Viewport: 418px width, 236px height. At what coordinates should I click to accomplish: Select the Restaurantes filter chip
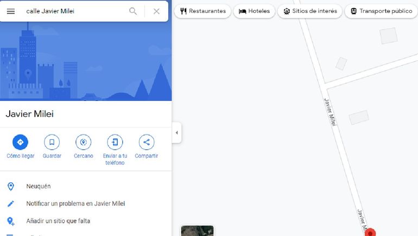click(203, 11)
